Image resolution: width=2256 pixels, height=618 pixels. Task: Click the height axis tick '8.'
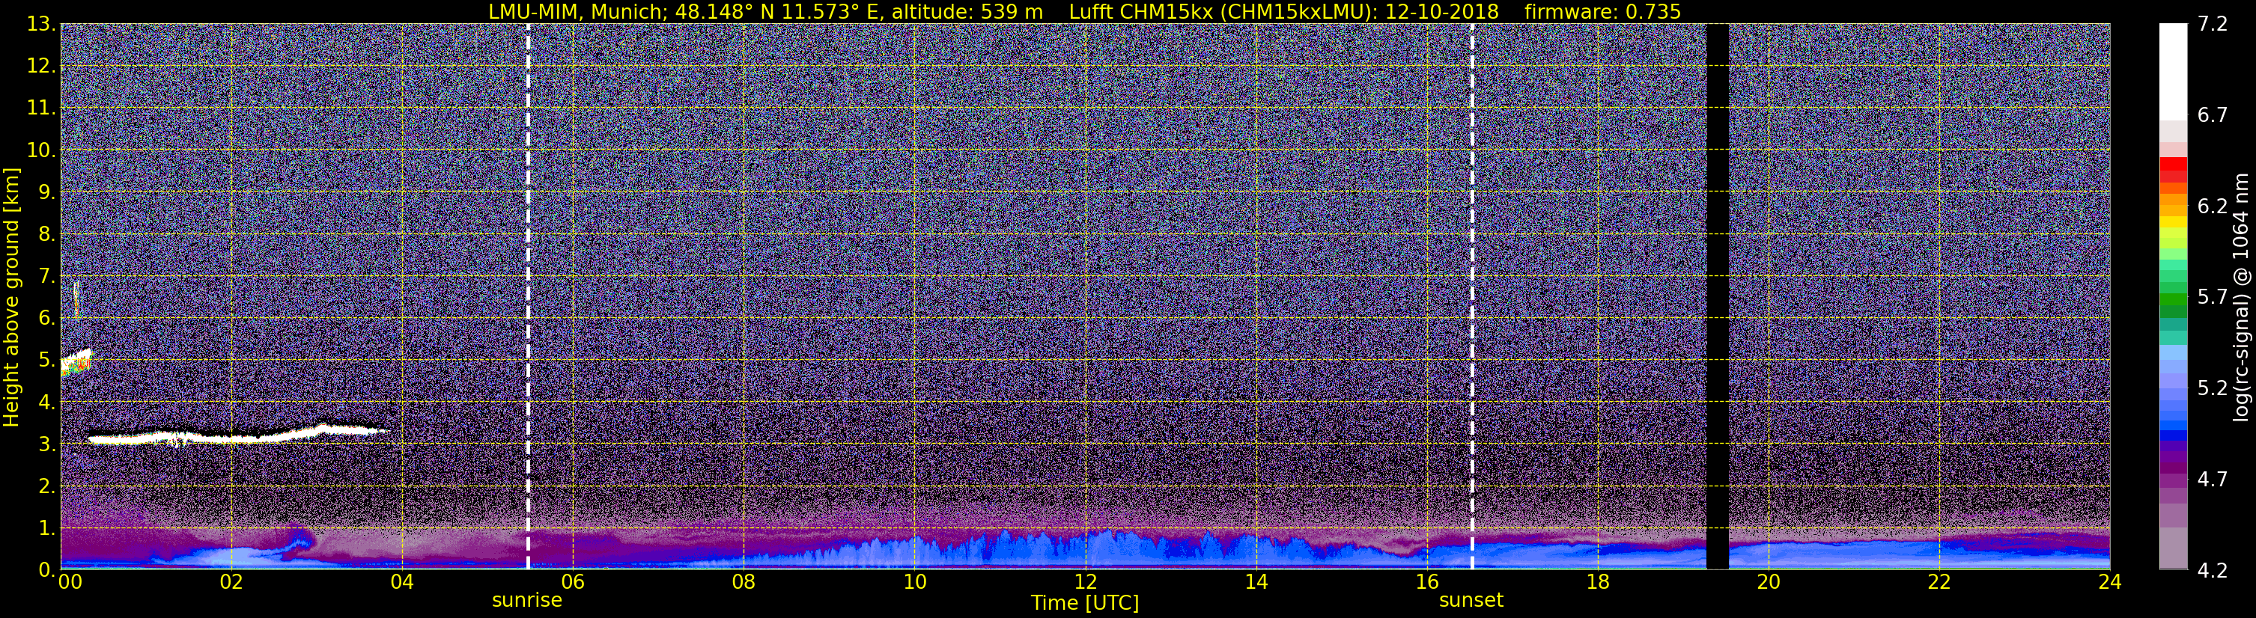tap(46, 235)
